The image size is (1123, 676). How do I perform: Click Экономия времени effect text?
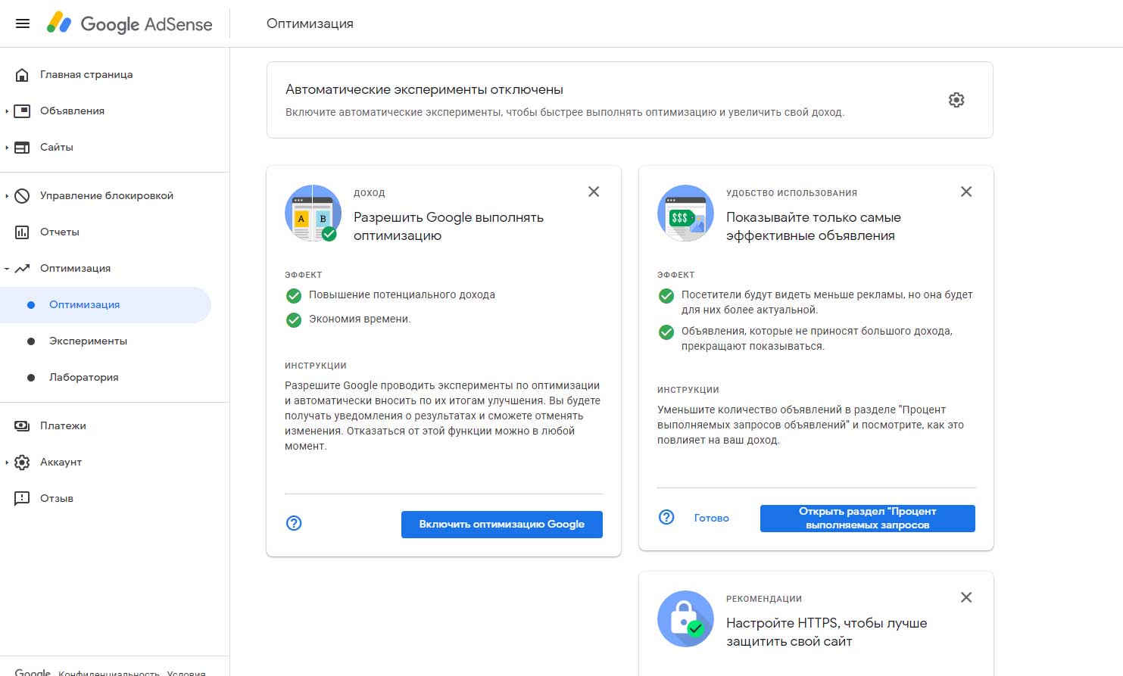point(360,319)
